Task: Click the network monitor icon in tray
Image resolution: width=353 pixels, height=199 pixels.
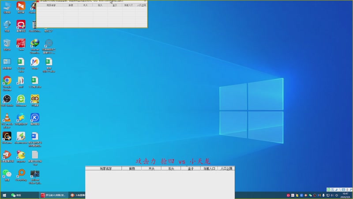Action: 328,195
